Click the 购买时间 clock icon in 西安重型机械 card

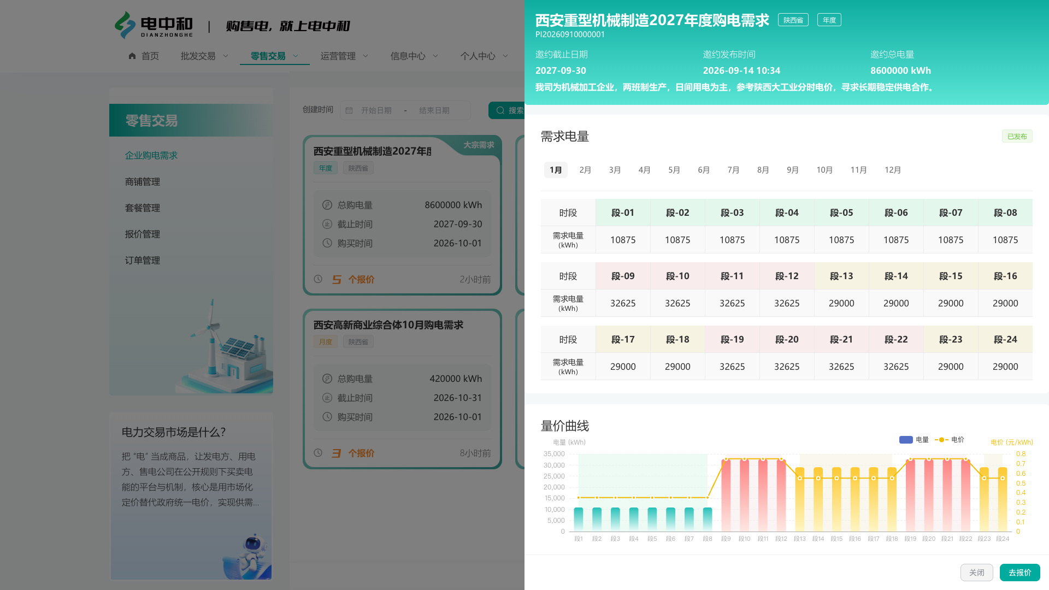tap(327, 243)
